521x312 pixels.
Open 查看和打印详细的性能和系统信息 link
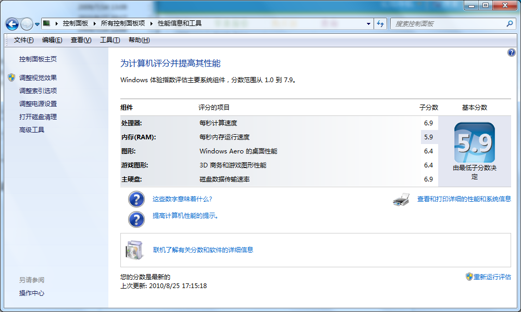coord(464,199)
